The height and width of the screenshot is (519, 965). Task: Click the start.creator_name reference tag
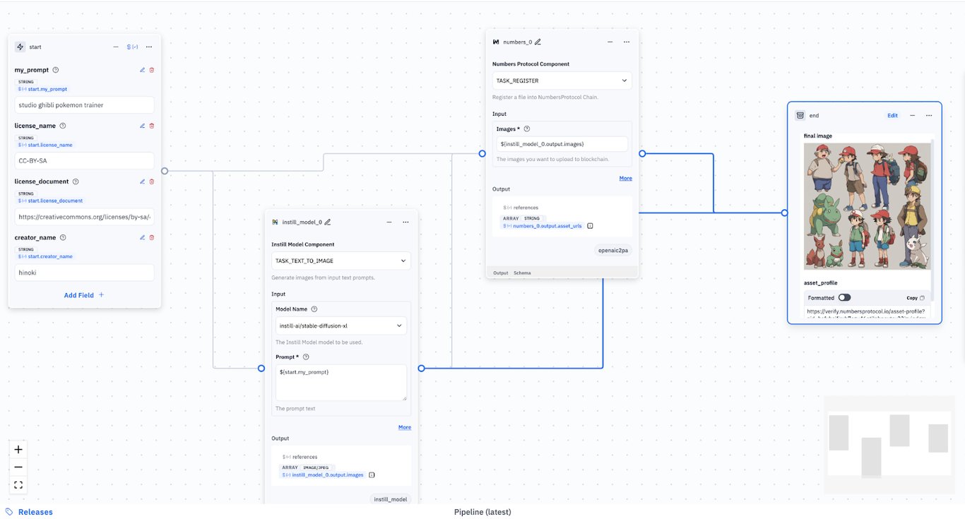[x=45, y=256]
